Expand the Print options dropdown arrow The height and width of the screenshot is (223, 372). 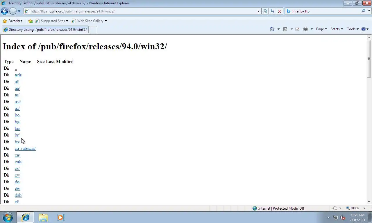click(312, 29)
